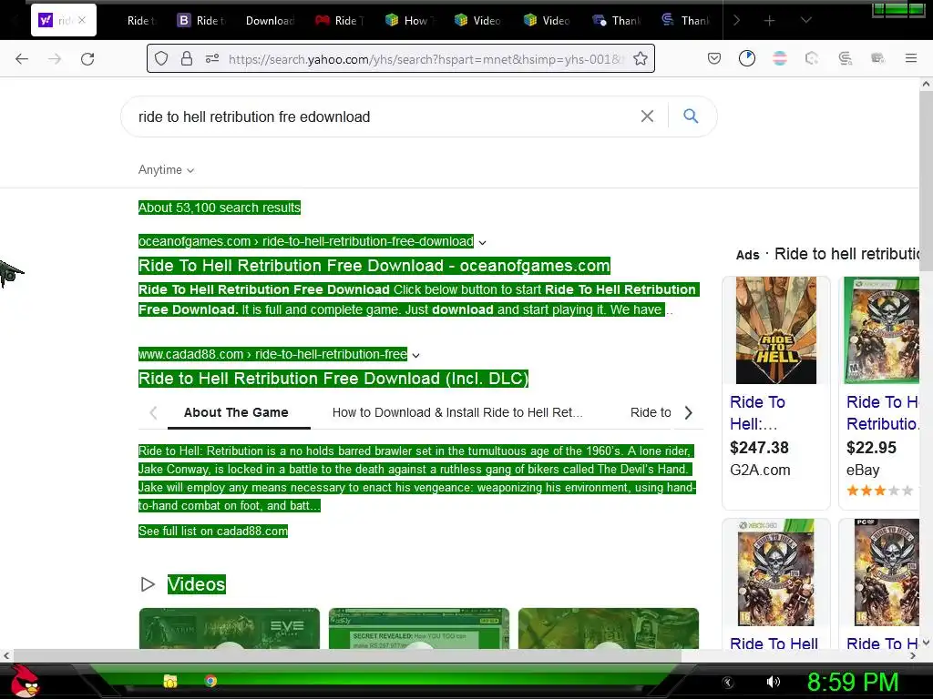Open Ride To Hell Retribution Free Download oceanofgames link
This screenshot has width=933, height=699.
[x=374, y=266]
